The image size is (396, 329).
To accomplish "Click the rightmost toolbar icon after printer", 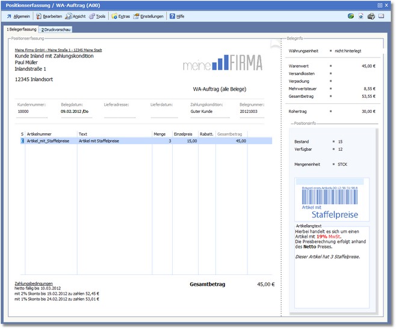I will pos(381,16).
